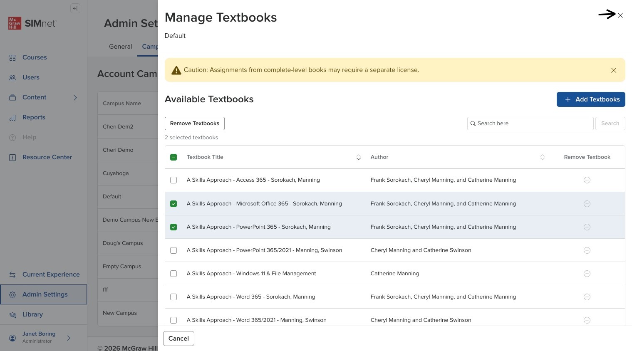632x351 pixels.
Task: Click remove icon for Word 365 - Sorokach textbook
Action: tap(587, 297)
